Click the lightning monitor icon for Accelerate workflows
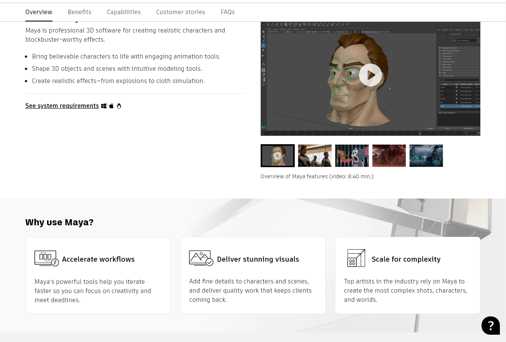The height and width of the screenshot is (342, 506). pyautogui.click(x=46, y=258)
